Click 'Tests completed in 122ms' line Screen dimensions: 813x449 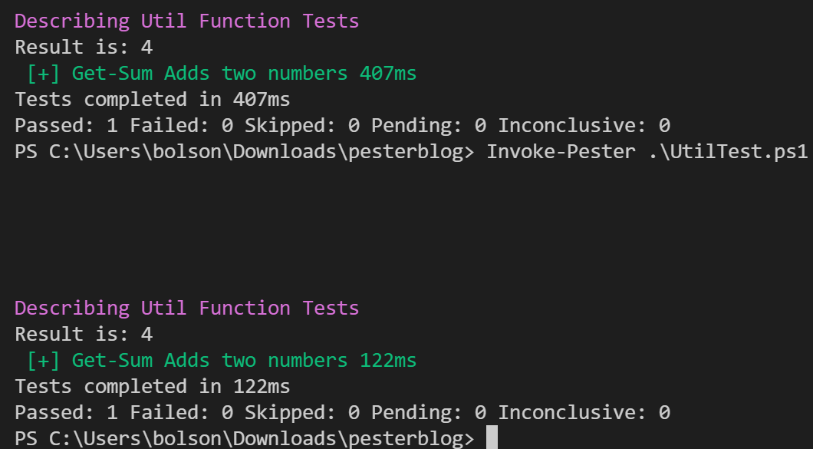pyautogui.click(x=153, y=386)
